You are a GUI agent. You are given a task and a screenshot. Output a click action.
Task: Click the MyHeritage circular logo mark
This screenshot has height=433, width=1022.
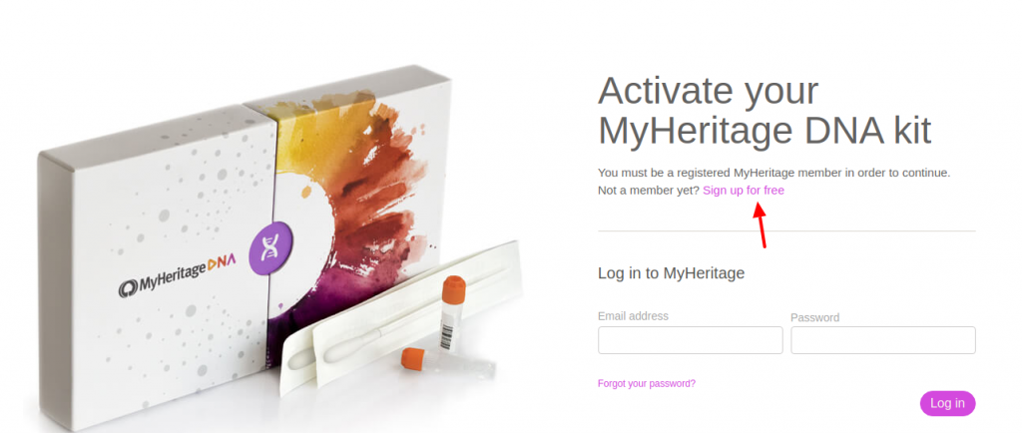(128, 288)
